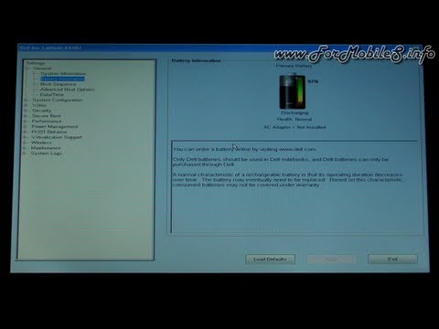The width and height of the screenshot is (439, 329).
Task: Collapse the General node with its toggle box
Action: (x=27, y=69)
